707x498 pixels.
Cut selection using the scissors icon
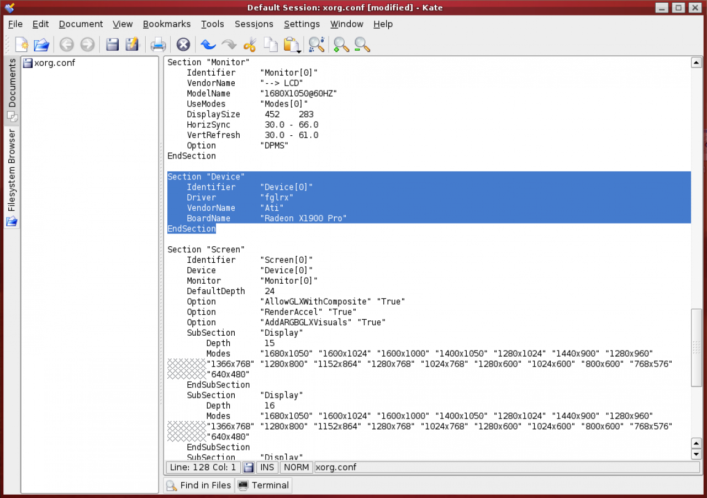pos(250,45)
